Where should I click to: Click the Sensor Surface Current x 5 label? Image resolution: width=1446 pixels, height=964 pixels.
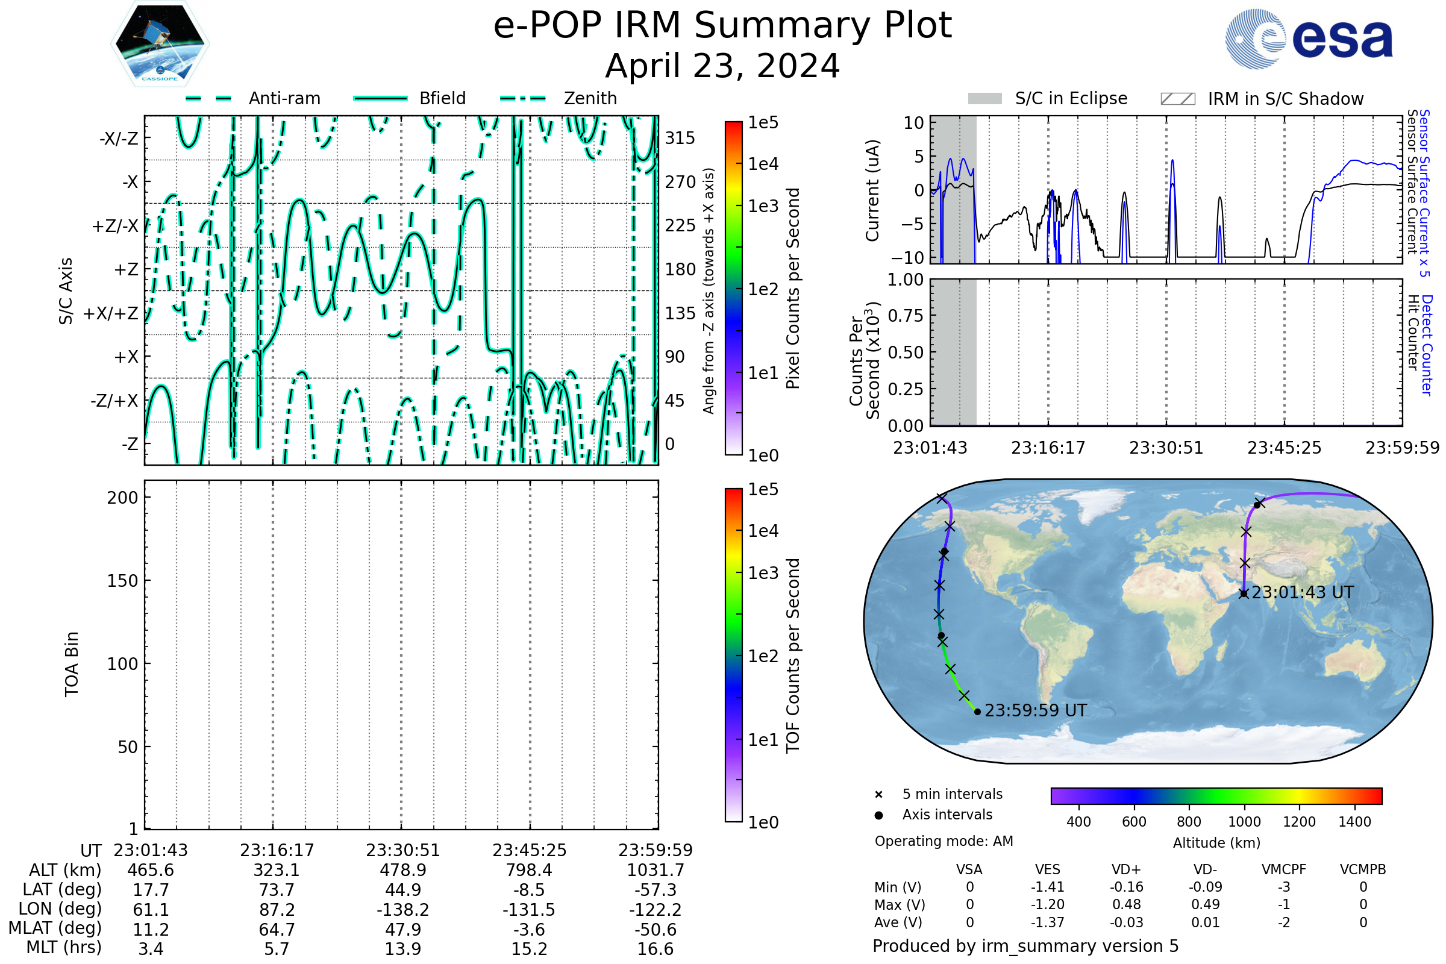pyautogui.click(x=1424, y=193)
